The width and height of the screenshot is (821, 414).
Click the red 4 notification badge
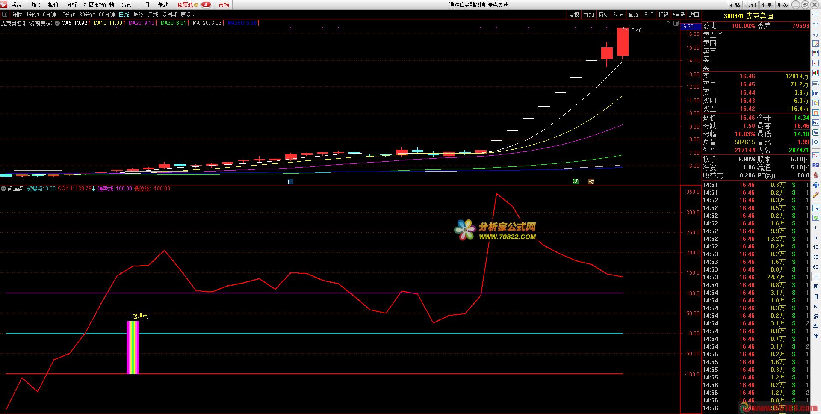206,5
